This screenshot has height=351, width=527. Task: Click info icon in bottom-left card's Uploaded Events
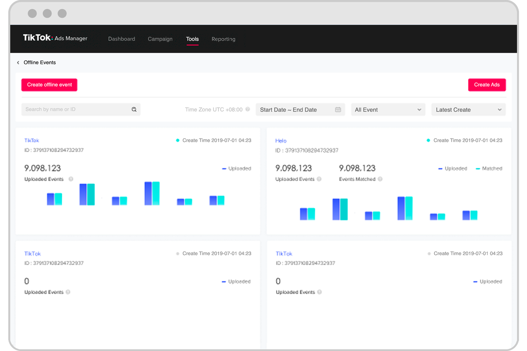[x=68, y=292]
